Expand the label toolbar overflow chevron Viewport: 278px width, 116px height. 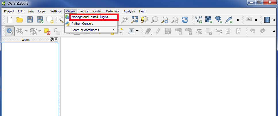click(256, 20)
